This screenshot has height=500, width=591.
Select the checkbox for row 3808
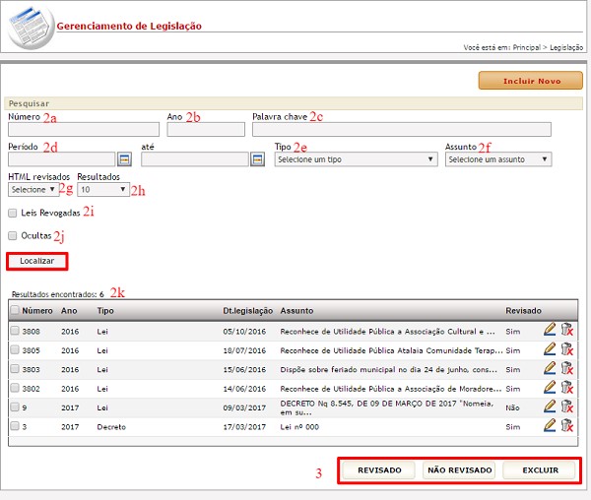coord(15,331)
